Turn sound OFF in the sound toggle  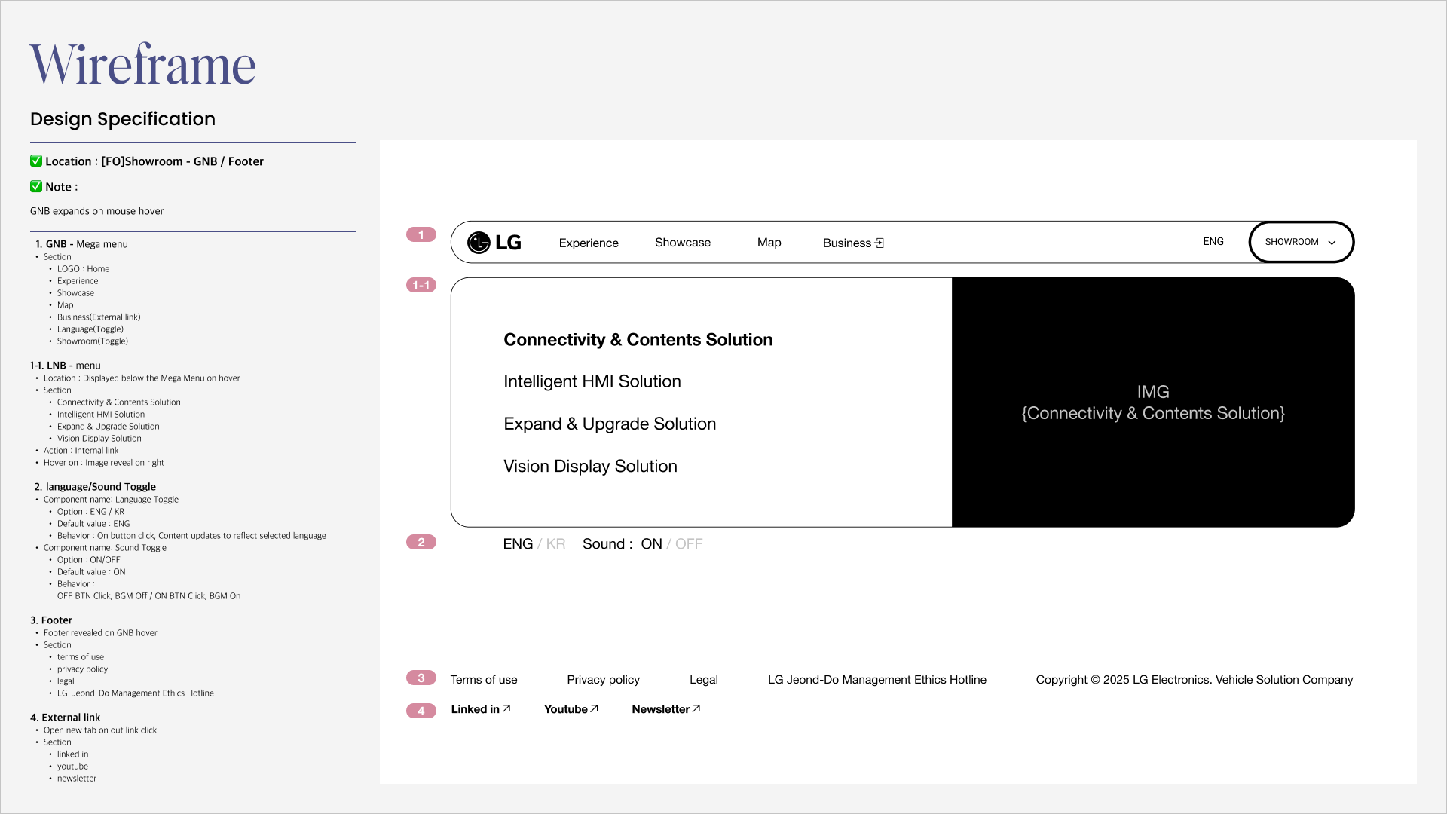point(688,544)
